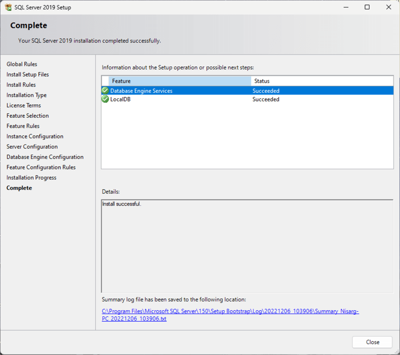
Task: Select Global Rules step in sidebar
Action: [x=22, y=64]
